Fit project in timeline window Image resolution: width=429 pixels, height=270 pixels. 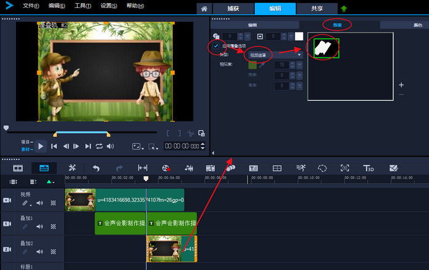click(143, 168)
